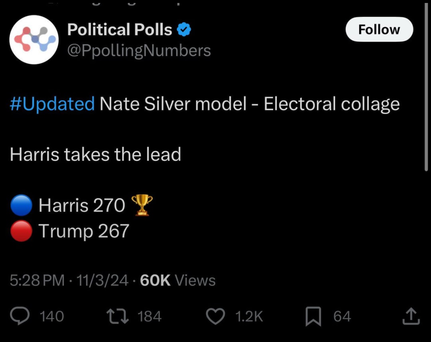Click the gold trophy emoji

tap(142, 205)
